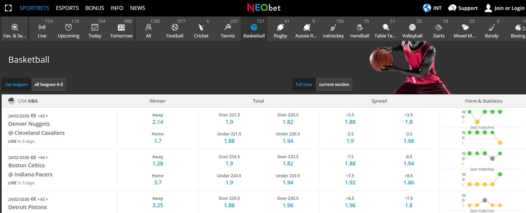Open NEWS menu

tap(137, 8)
